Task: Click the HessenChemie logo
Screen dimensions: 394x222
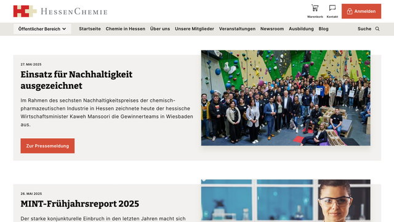Action: tap(60, 11)
